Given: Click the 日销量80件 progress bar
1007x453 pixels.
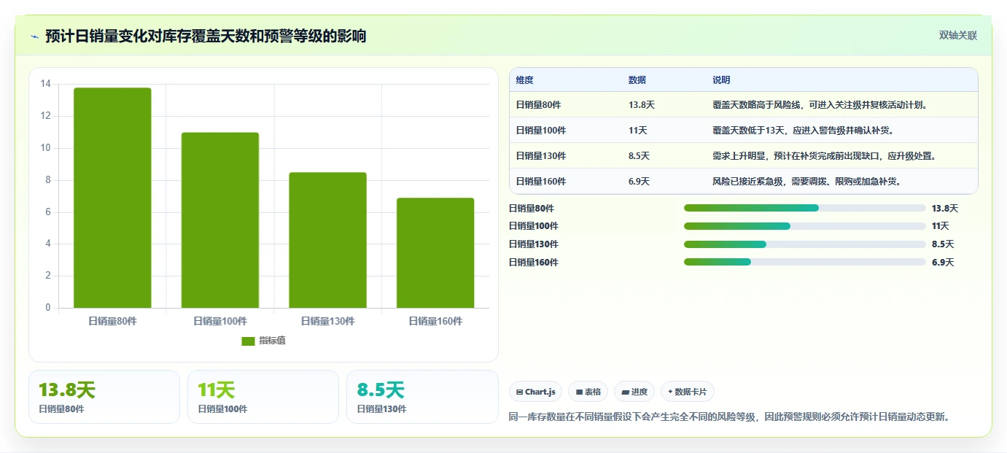Looking at the screenshot, I should pos(805,208).
